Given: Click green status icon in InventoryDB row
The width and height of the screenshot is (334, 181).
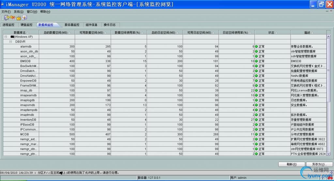Looking at the screenshot, I should pyautogui.click(x=256, y=120).
